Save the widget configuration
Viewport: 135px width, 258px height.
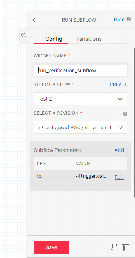tap(51, 247)
